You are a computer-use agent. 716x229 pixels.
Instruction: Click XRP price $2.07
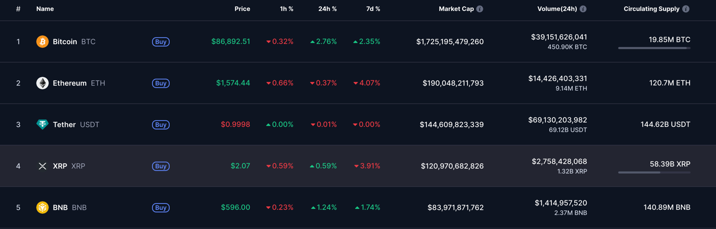click(x=240, y=166)
